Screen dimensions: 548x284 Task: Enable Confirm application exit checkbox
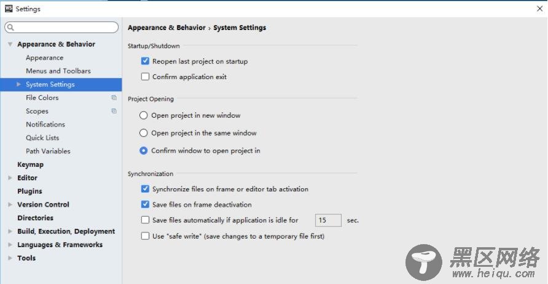click(x=145, y=77)
